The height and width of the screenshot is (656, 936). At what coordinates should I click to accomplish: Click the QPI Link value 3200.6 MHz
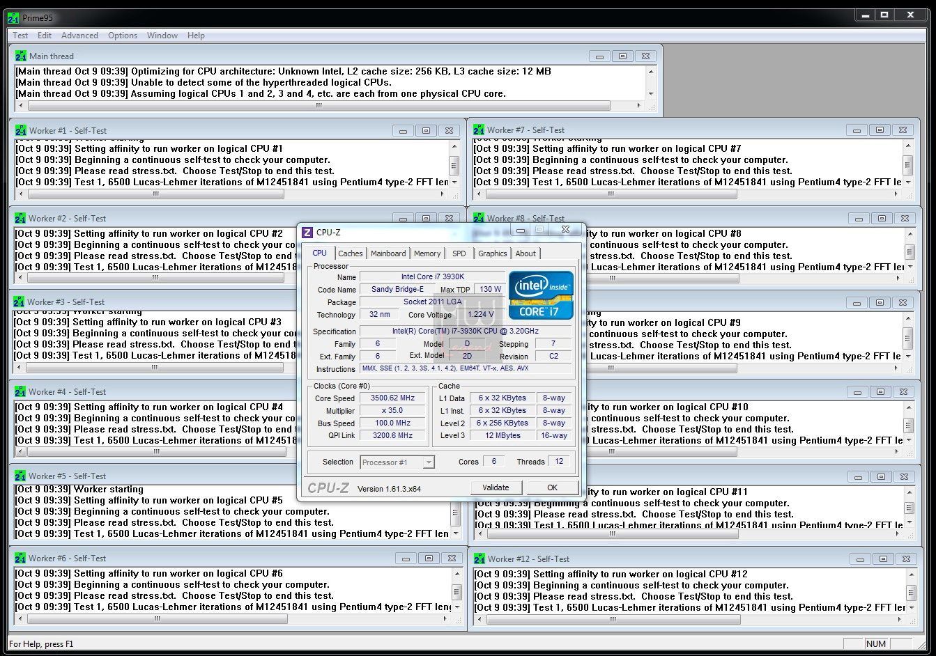[x=392, y=436]
